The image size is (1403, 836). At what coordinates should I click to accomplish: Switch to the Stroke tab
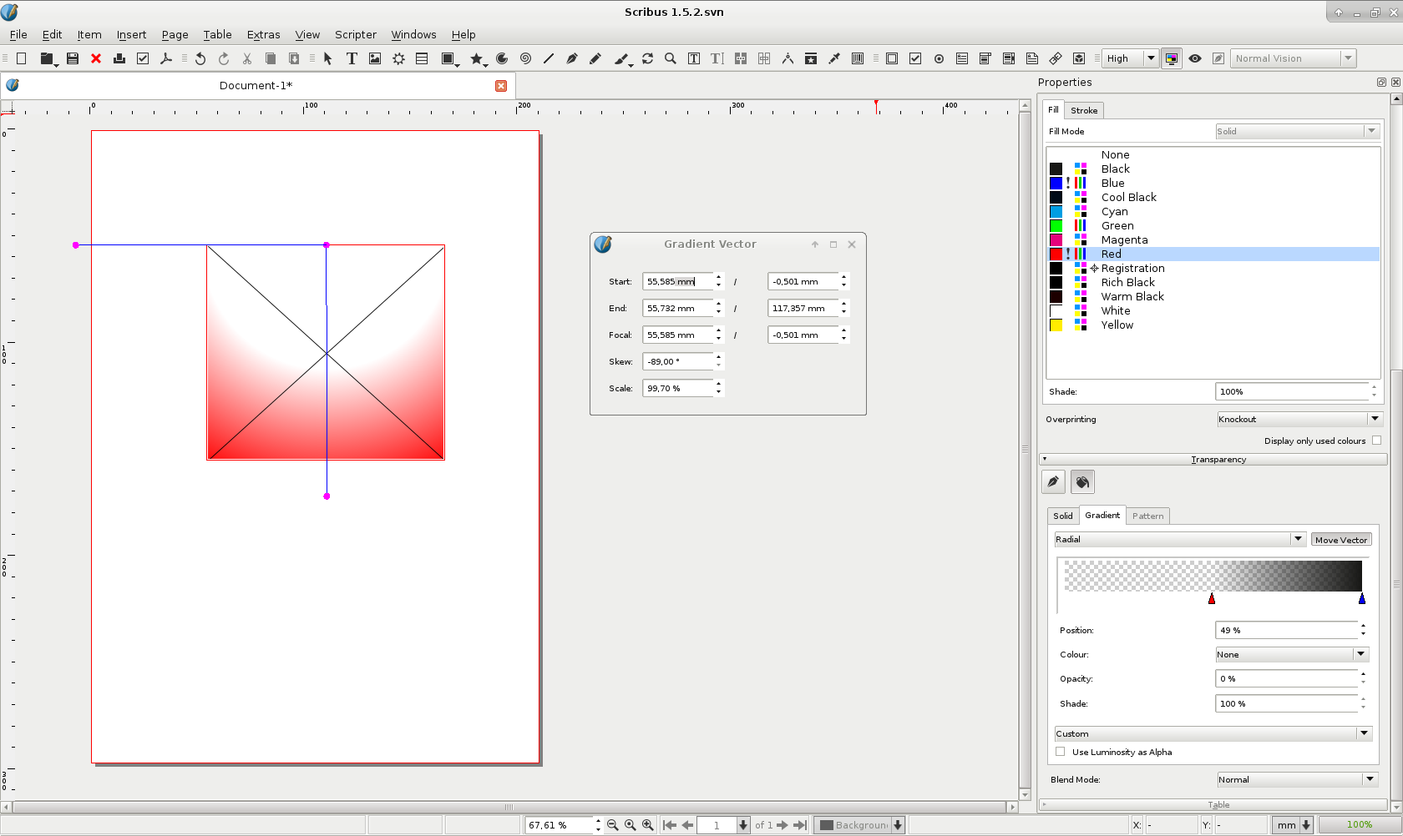point(1084,110)
